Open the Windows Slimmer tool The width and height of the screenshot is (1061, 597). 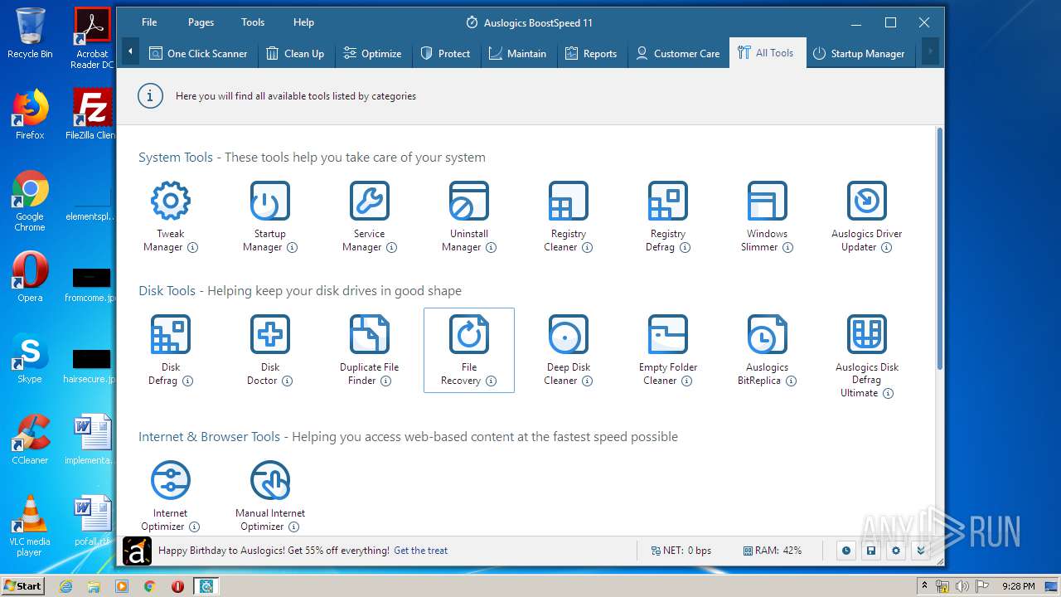tap(767, 217)
